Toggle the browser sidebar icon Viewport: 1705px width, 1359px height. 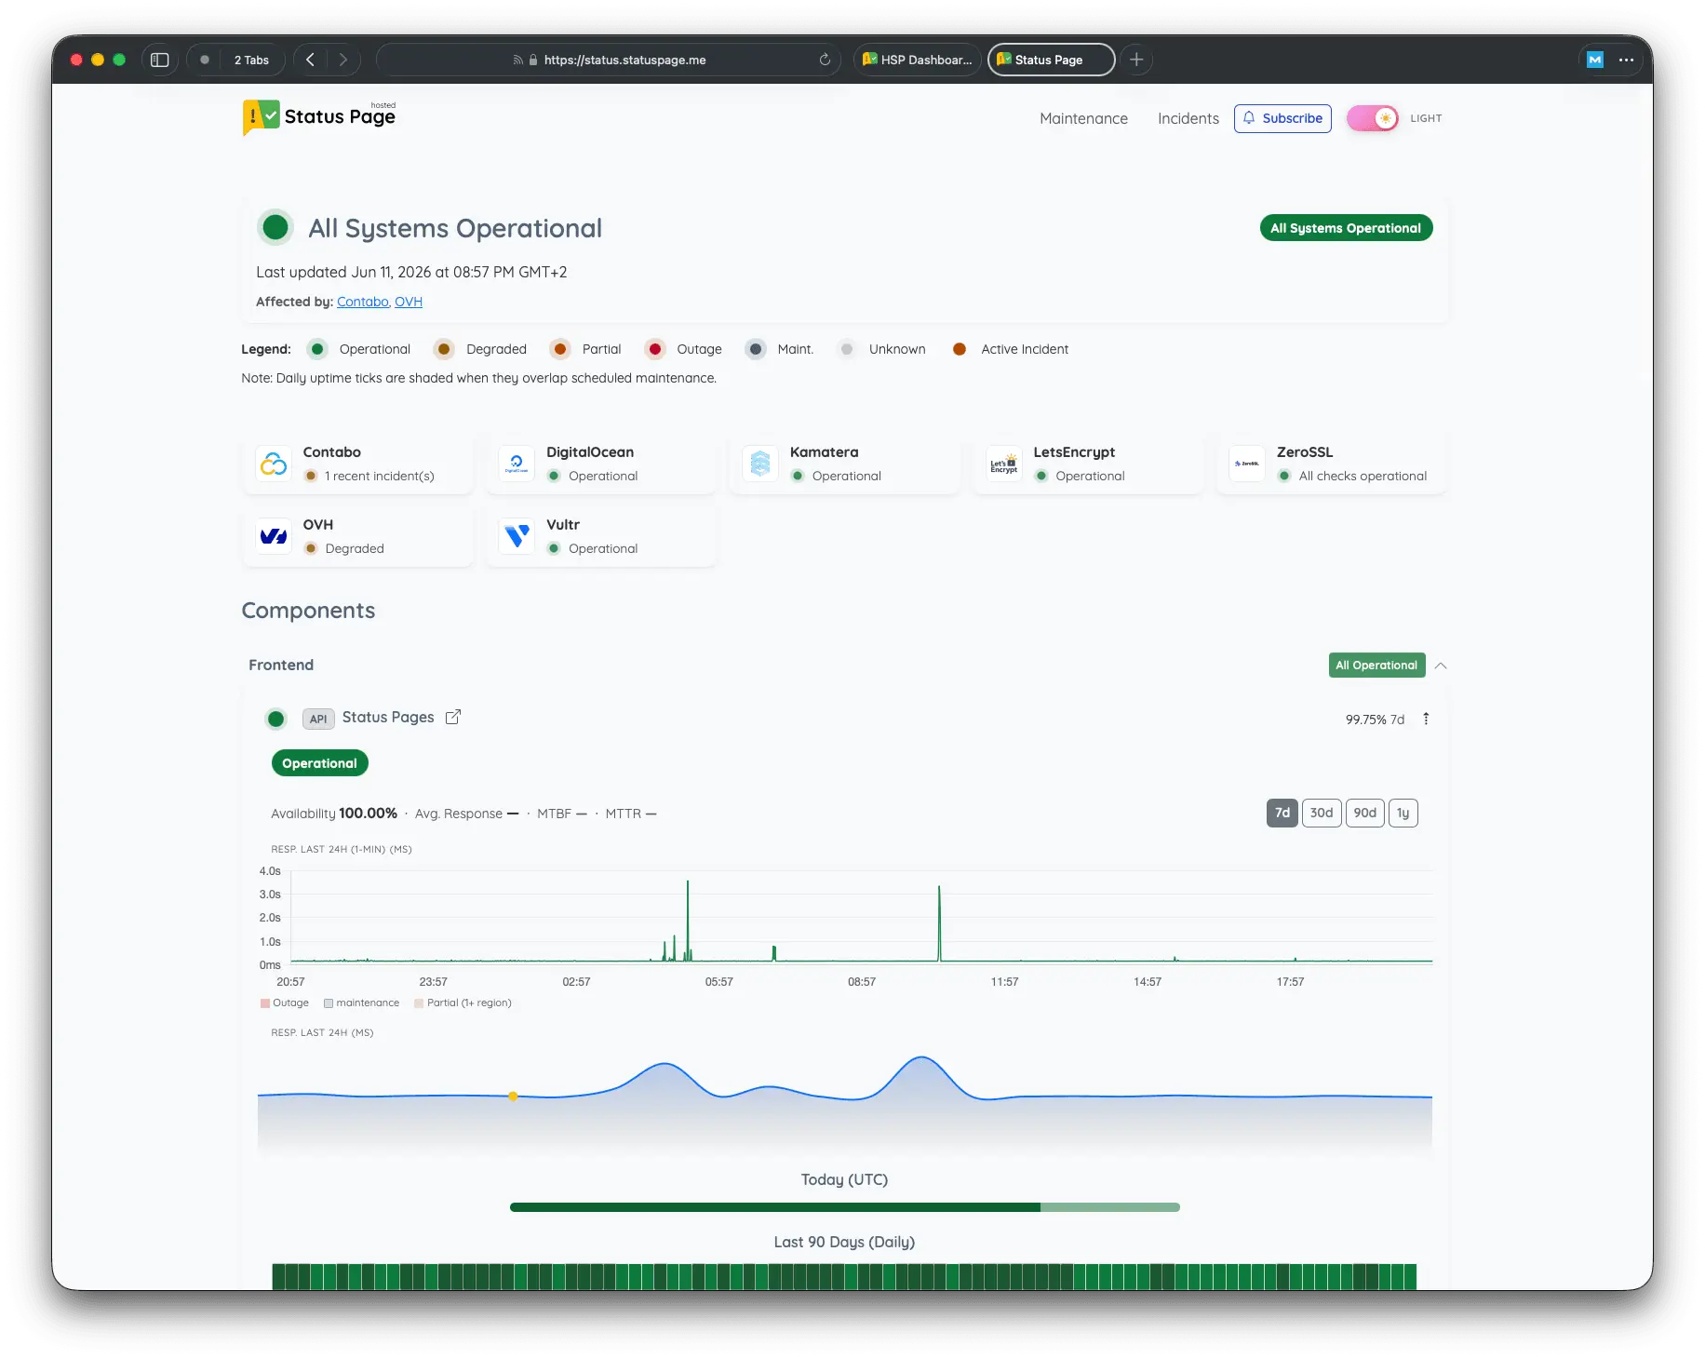coord(159,60)
